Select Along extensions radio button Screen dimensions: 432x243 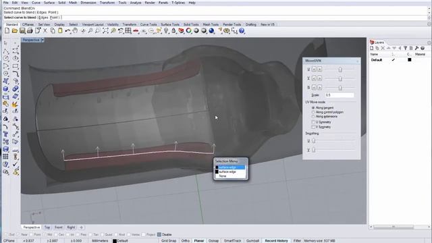313,116
